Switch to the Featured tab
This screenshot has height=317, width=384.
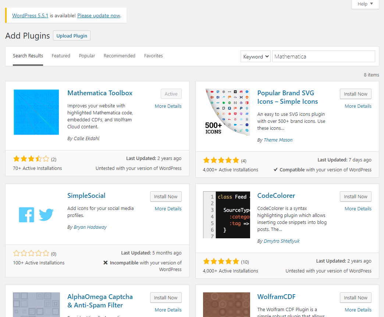pyautogui.click(x=61, y=56)
